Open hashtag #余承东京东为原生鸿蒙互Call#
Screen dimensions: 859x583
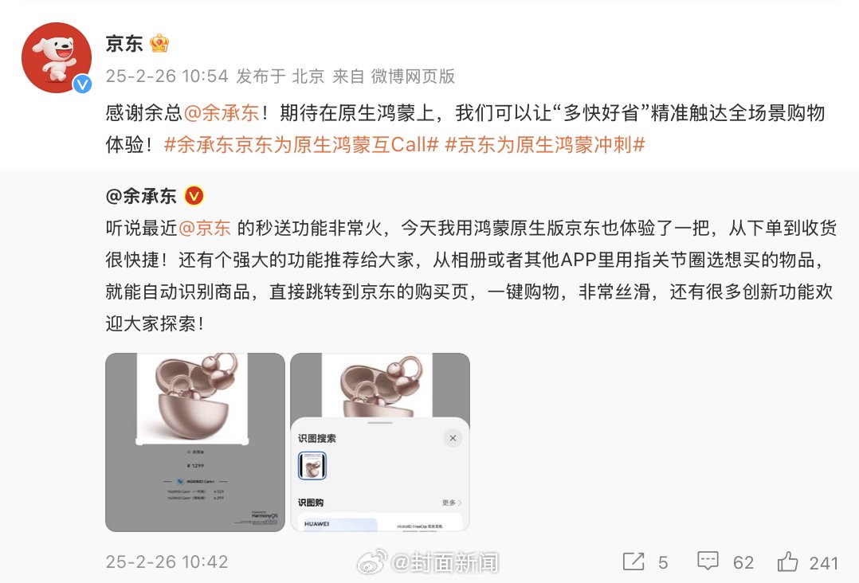301,144
